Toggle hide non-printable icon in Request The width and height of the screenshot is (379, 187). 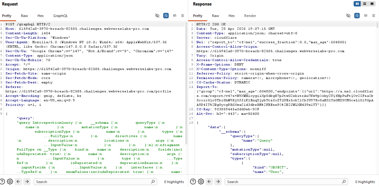coord(157,16)
